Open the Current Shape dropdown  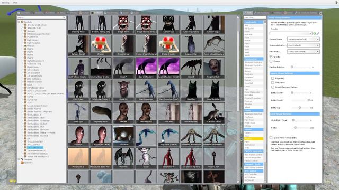coord(303,39)
